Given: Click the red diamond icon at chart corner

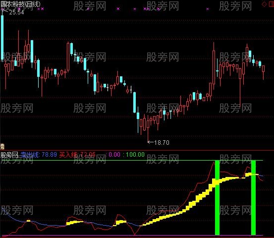Looking at the screenshot, I should pyautogui.click(x=264, y=4).
